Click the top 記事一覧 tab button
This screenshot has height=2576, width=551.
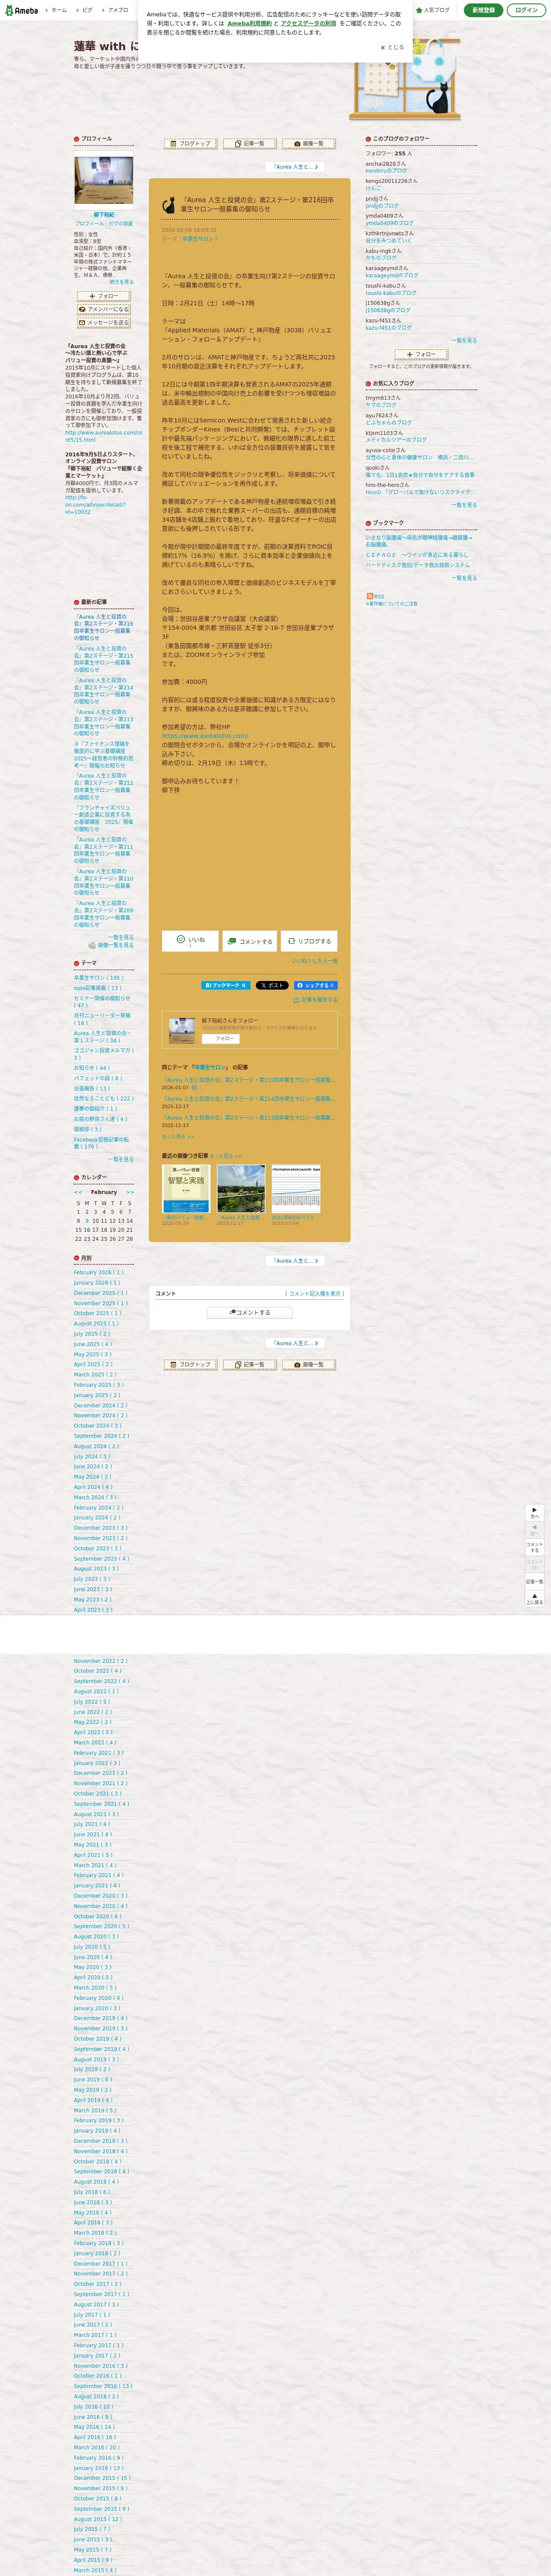coord(249,144)
